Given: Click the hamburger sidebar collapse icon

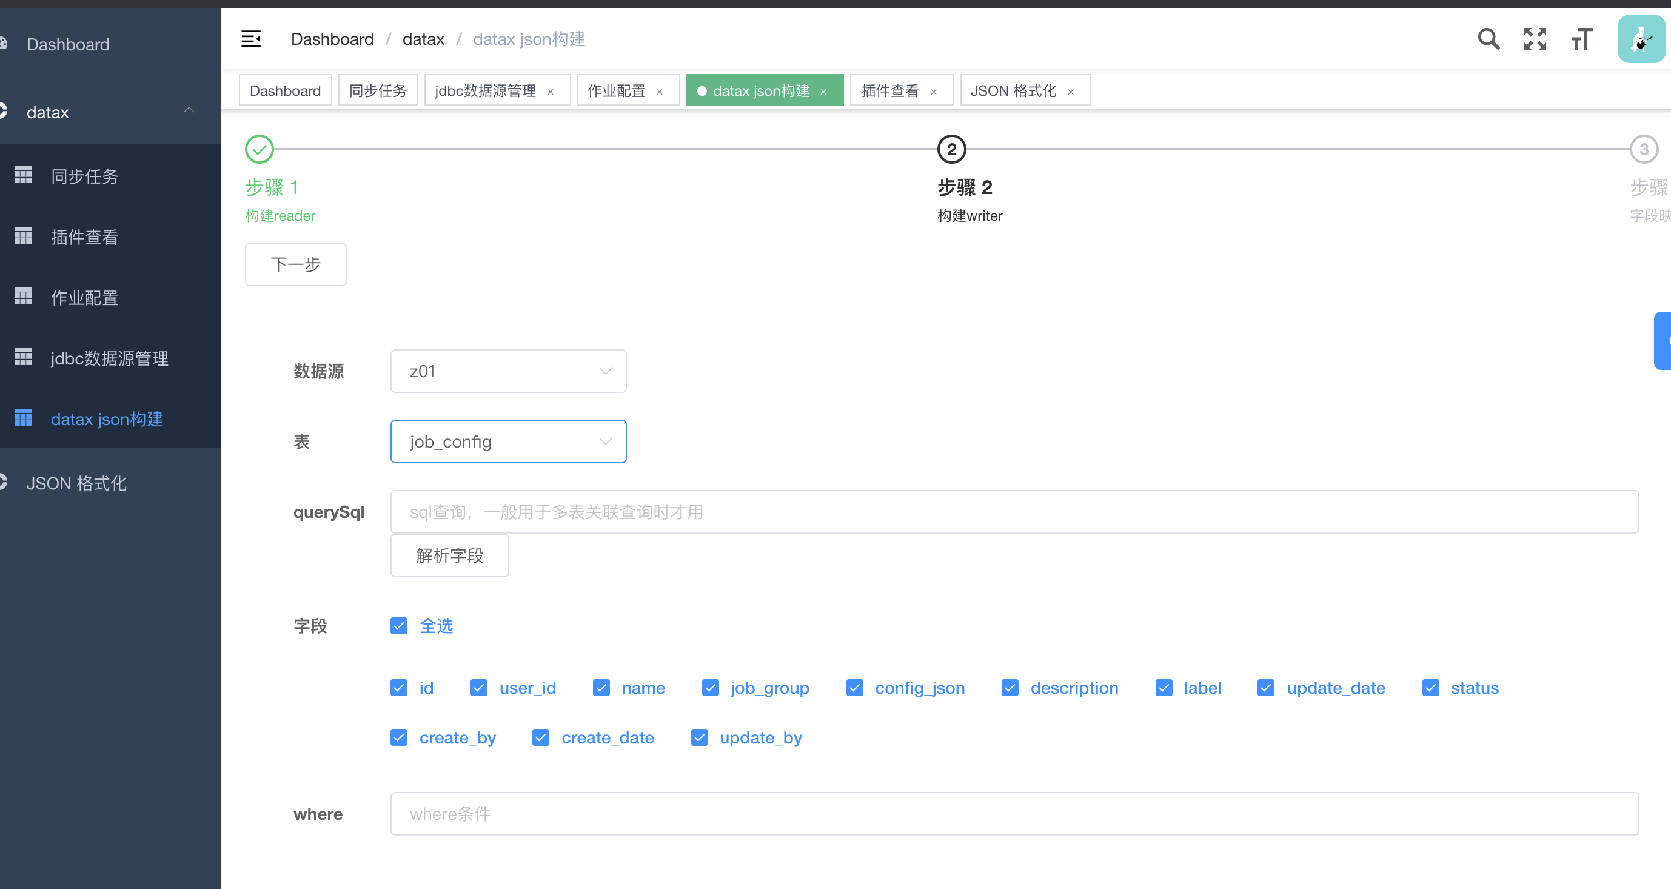Looking at the screenshot, I should pos(251,39).
